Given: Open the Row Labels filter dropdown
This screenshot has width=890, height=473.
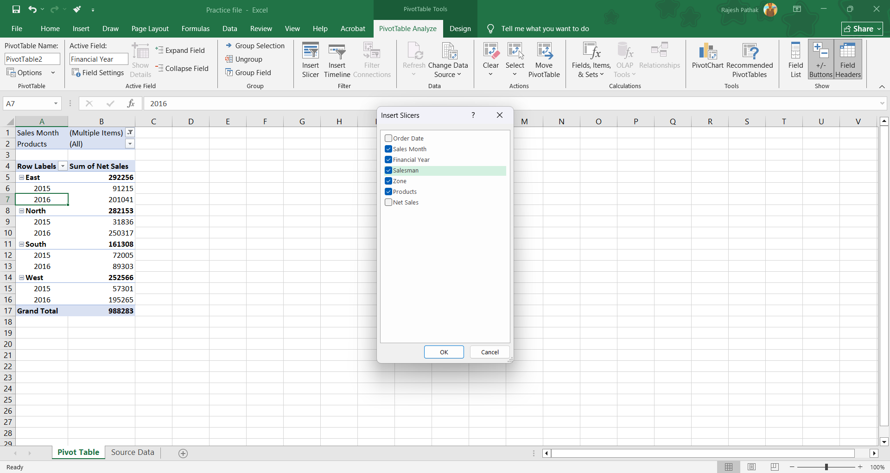Looking at the screenshot, I should click(63, 166).
